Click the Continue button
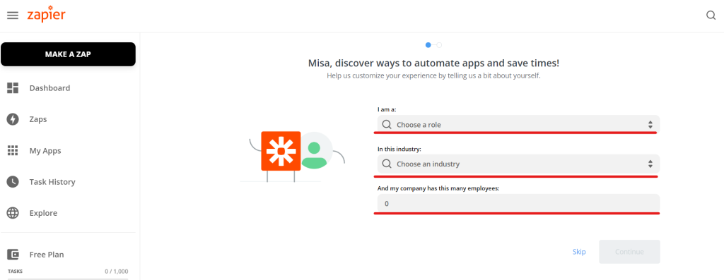Image resolution: width=724 pixels, height=280 pixels. point(629,252)
